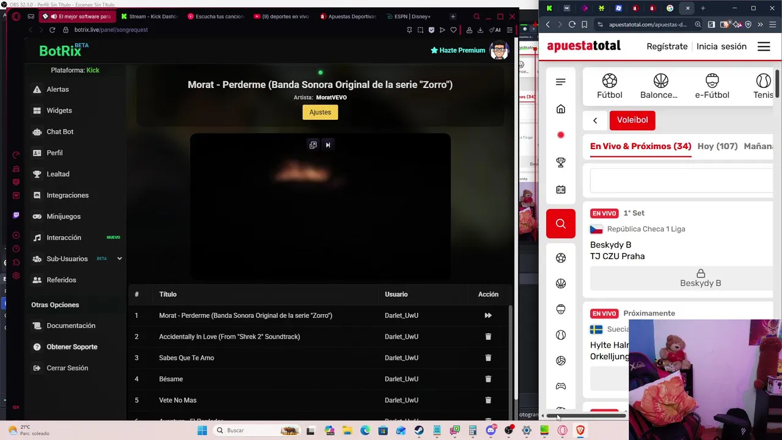Switch to deportes en vivo YouTube tab
Viewport: 782px width, 440px height.
282,16
